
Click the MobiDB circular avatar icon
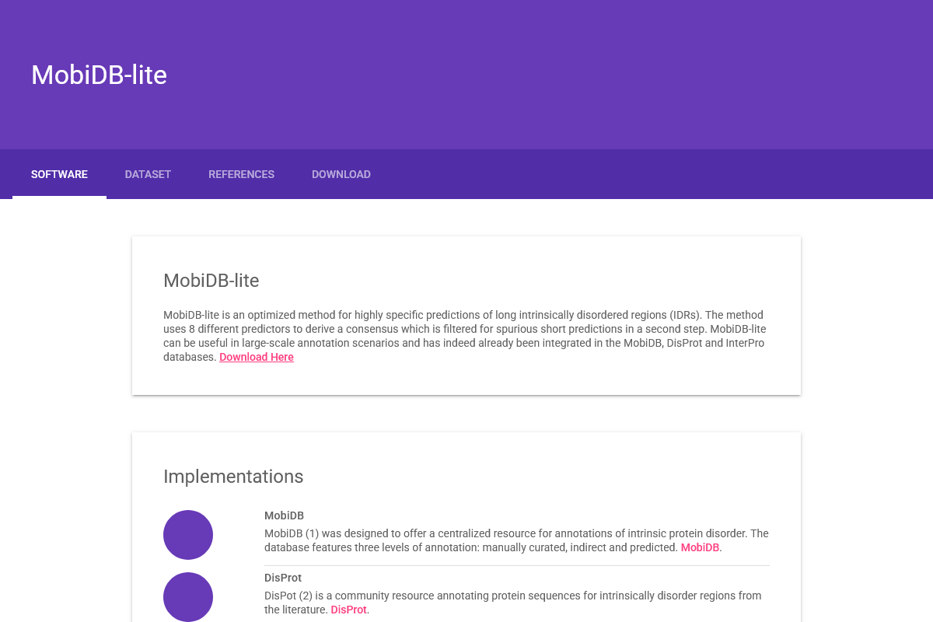click(187, 534)
